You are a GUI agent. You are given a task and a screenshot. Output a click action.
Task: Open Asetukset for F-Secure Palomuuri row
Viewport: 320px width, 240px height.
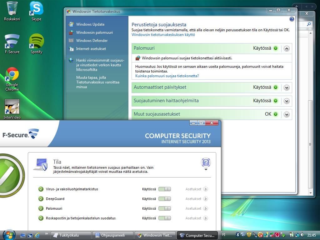[x=197, y=208]
